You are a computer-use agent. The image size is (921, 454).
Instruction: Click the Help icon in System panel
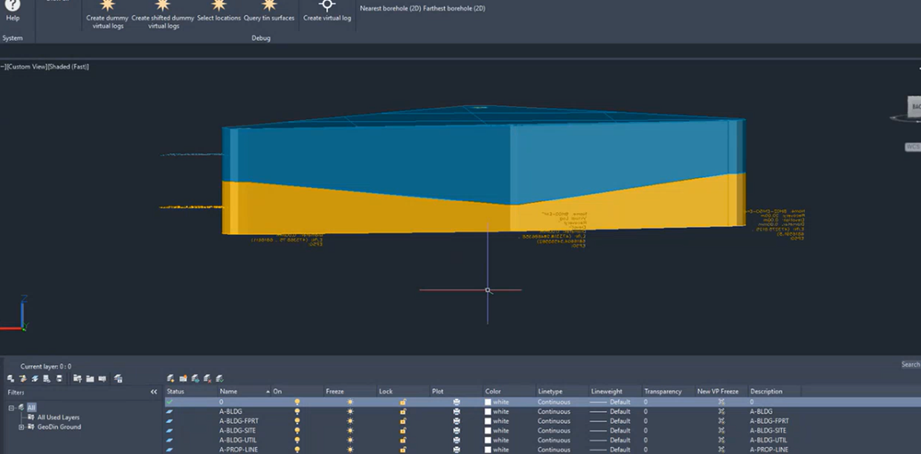point(12,5)
